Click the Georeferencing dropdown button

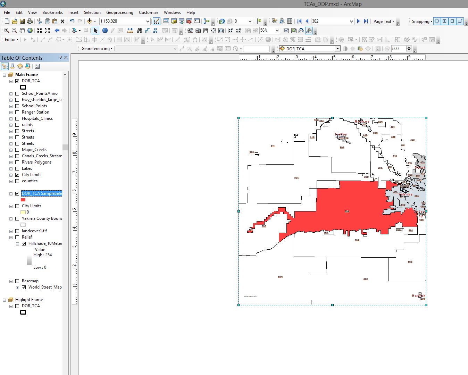tap(97, 49)
